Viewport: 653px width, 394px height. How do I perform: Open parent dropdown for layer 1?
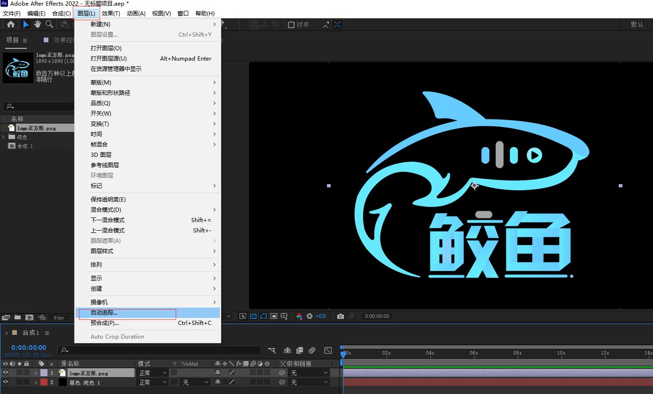[309, 373]
